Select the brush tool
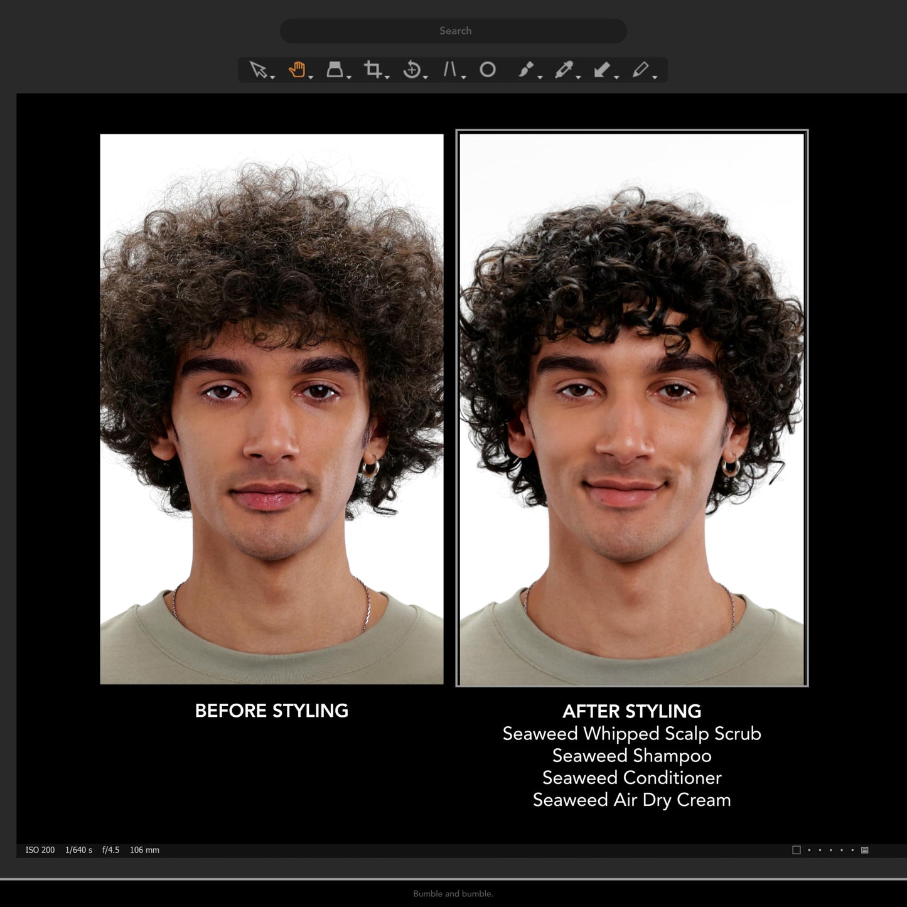The height and width of the screenshot is (907, 907). pyautogui.click(x=526, y=70)
